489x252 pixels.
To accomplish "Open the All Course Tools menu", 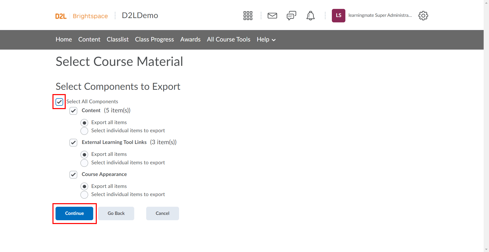I will click(x=228, y=39).
